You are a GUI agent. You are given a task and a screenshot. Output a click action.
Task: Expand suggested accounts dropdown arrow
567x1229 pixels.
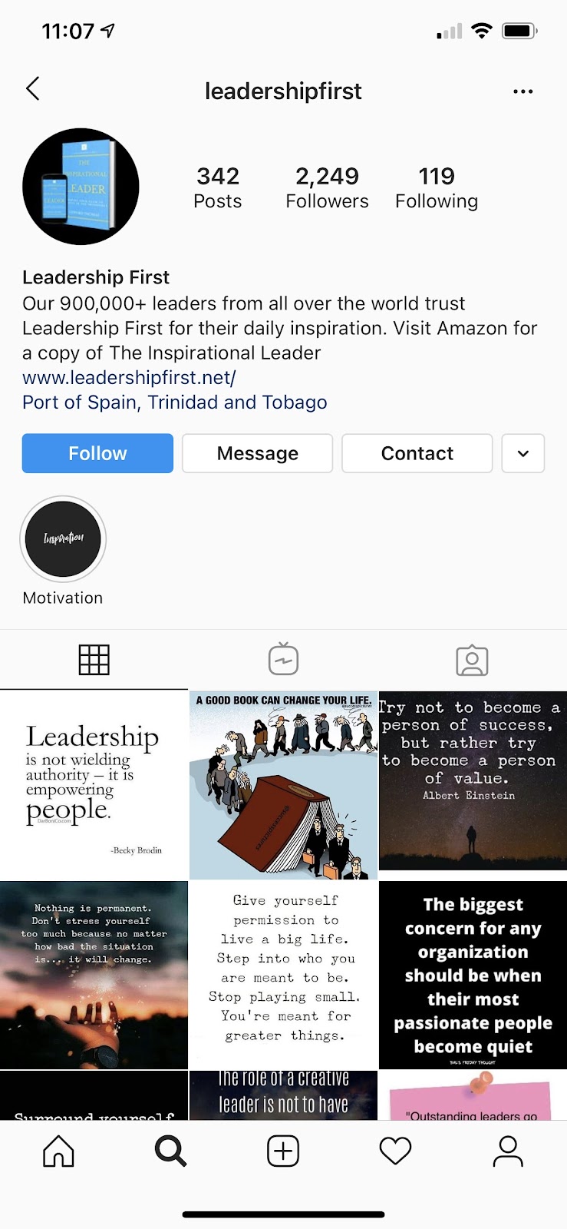pos(523,453)
